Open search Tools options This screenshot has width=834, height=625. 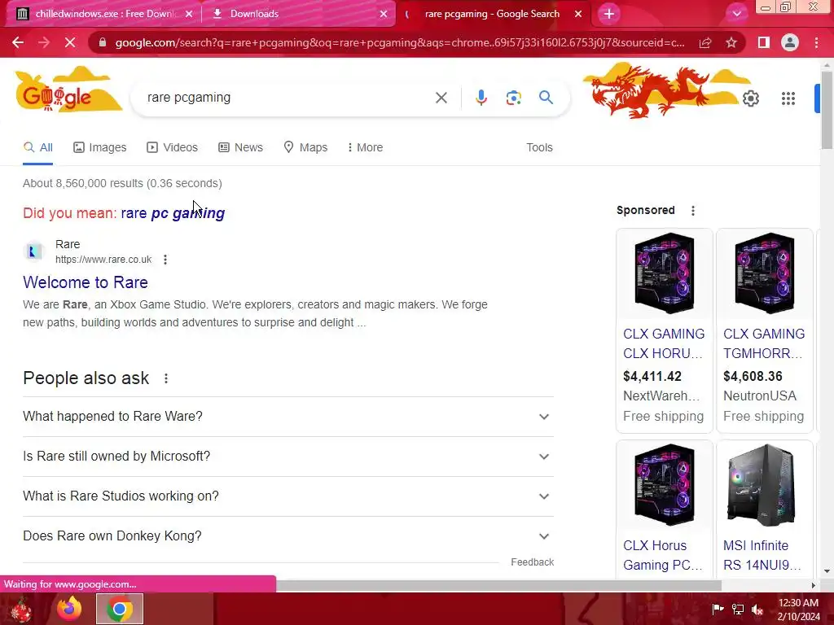[539, 147]
